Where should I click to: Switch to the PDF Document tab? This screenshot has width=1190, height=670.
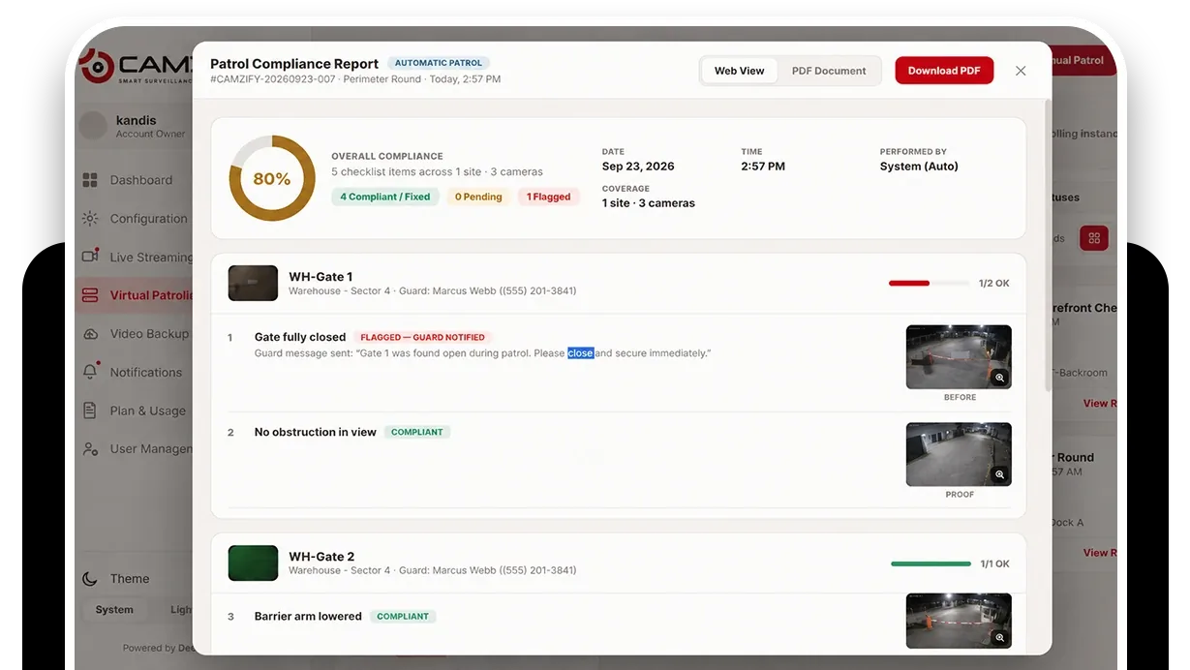(829, 71)
